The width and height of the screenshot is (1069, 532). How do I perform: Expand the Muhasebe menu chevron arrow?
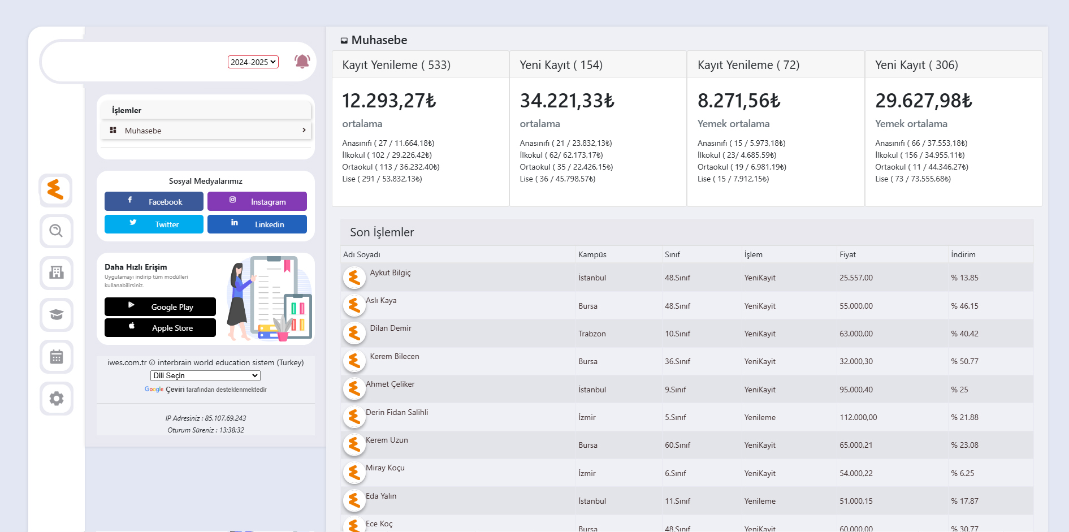[304, 130]
